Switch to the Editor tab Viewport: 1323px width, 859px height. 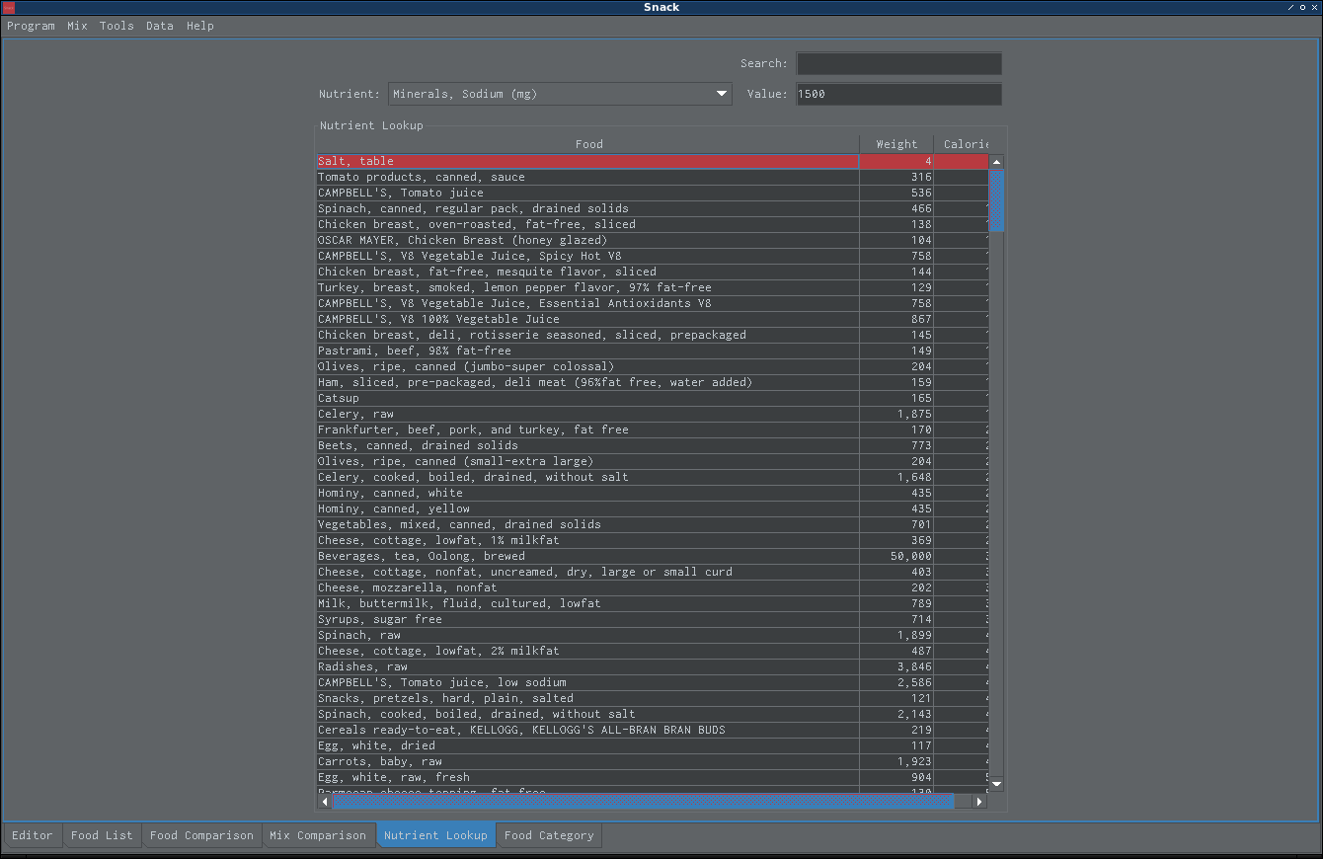(33, 835)
